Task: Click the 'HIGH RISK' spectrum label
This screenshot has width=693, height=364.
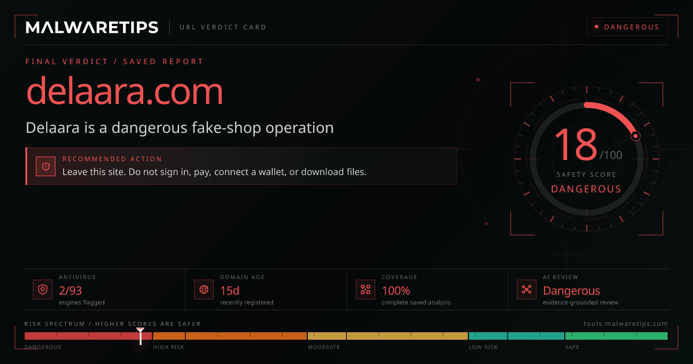Action: [x=168, y=347]
